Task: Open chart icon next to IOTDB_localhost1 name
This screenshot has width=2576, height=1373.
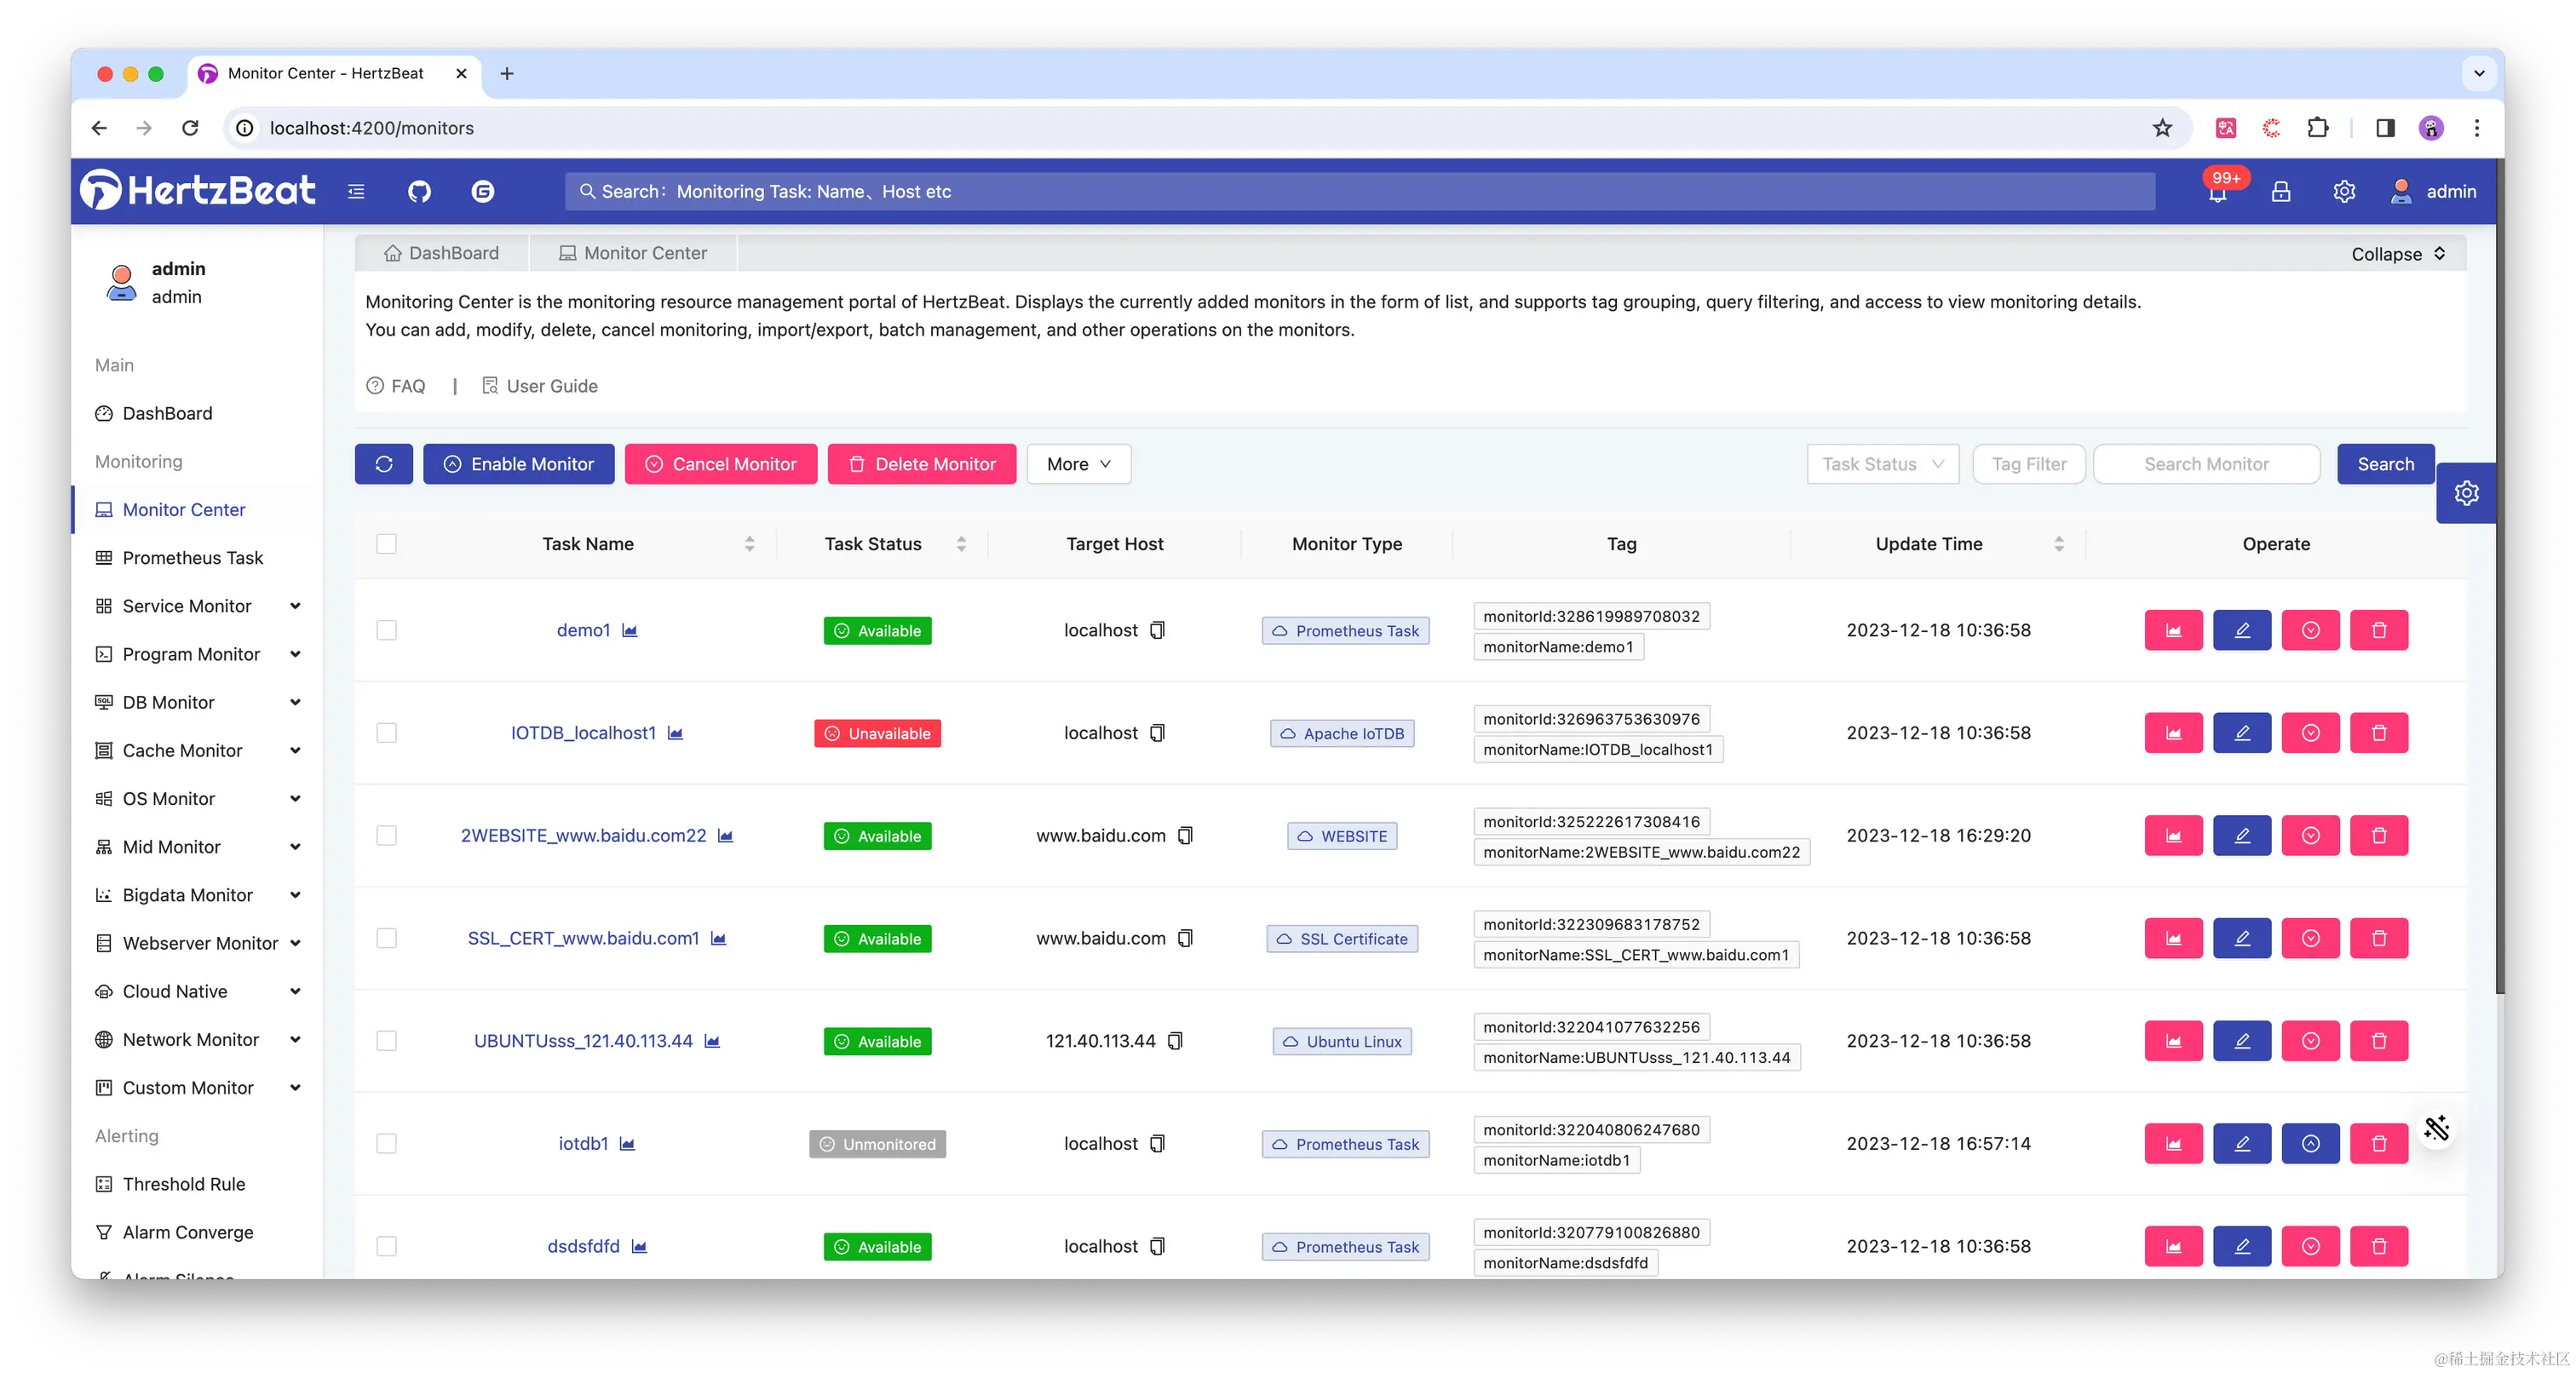Action: (x=675, y=733)
